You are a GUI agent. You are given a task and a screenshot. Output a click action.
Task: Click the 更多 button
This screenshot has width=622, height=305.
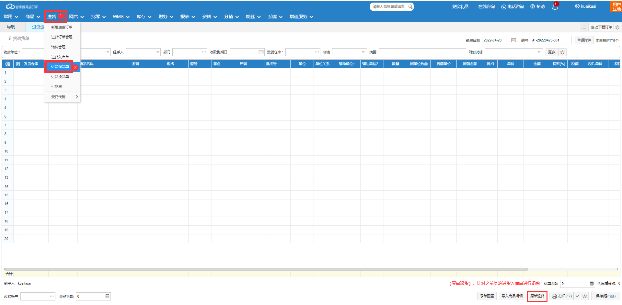coord(552,52)
